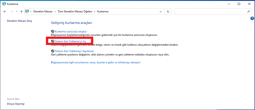Click shield icon beside 'Kurtarma sürücüsü oluştur'
This screenshot has height=110, width=255.
pos(53,32)
